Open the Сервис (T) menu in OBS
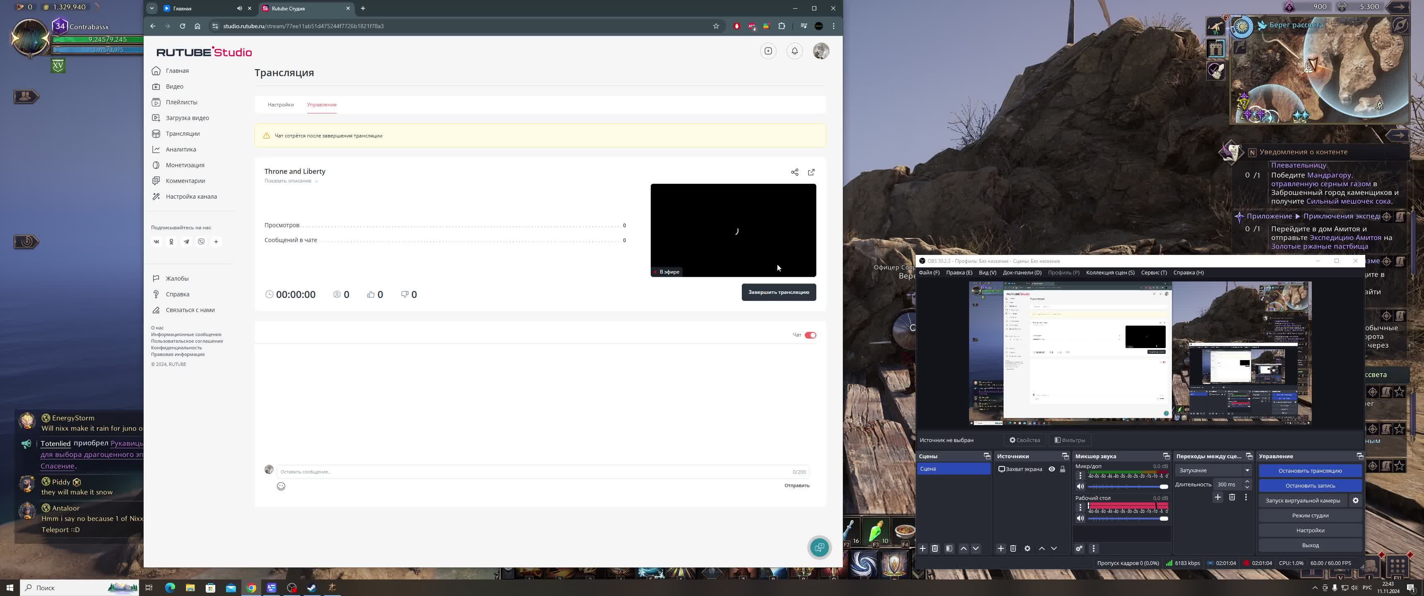 click(x=1153, y=273)
